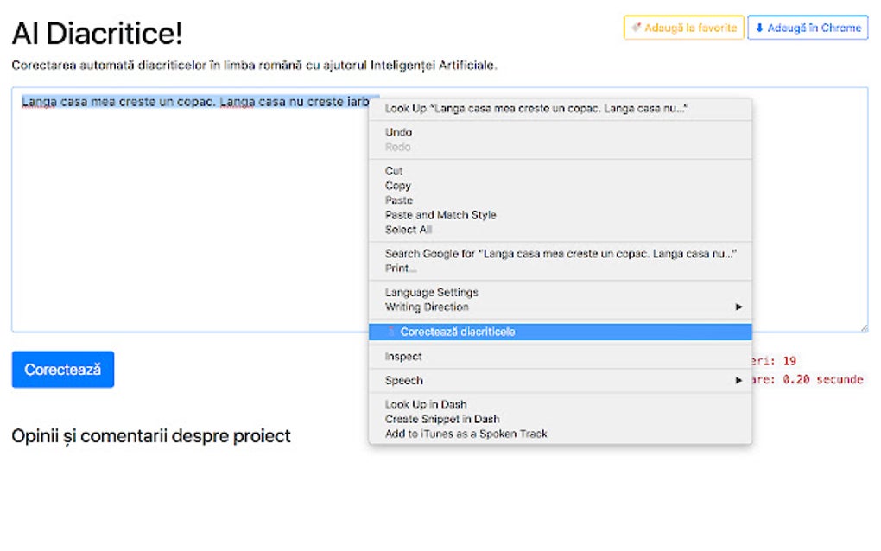Select "Look Up in Dash"
Viewport: 881px width, 551px height.
(x=425, y=403)
